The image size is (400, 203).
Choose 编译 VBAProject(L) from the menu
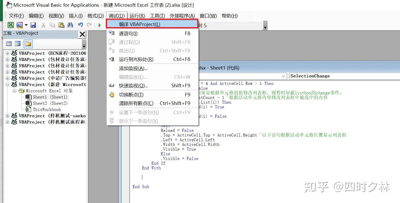click(152, 24)
